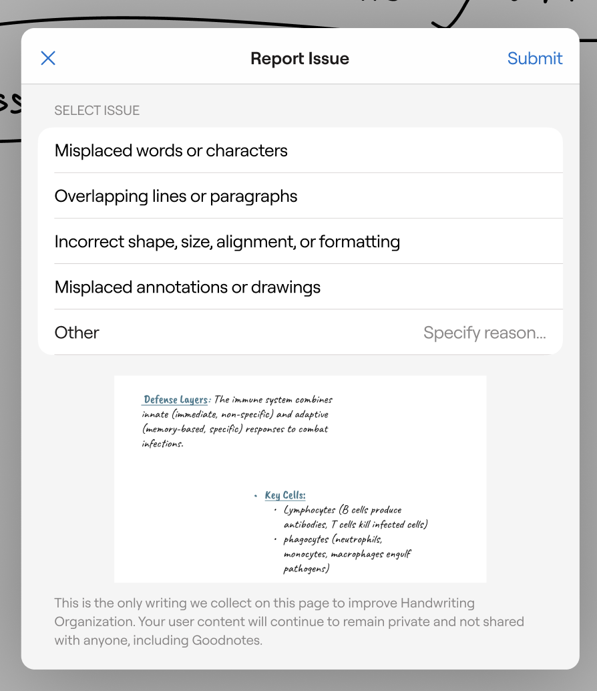Click the Handwriting Organization privacy notice text
The image size is (597, 691).
(x=289, y=621)
